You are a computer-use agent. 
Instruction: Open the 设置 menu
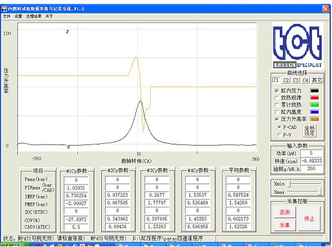(18, 16)
